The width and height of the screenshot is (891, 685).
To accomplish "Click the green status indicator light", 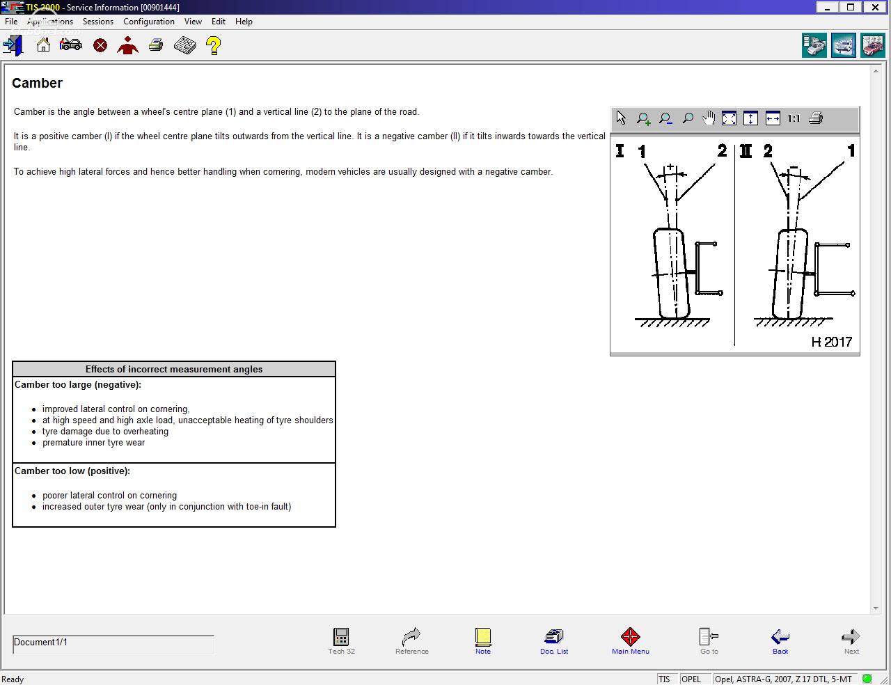I will point(867,679).
